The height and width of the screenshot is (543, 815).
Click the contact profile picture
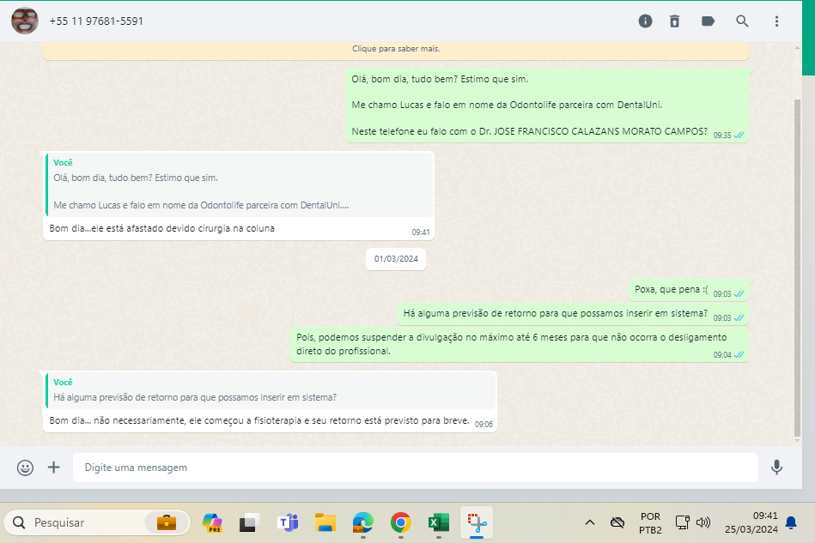25,21
